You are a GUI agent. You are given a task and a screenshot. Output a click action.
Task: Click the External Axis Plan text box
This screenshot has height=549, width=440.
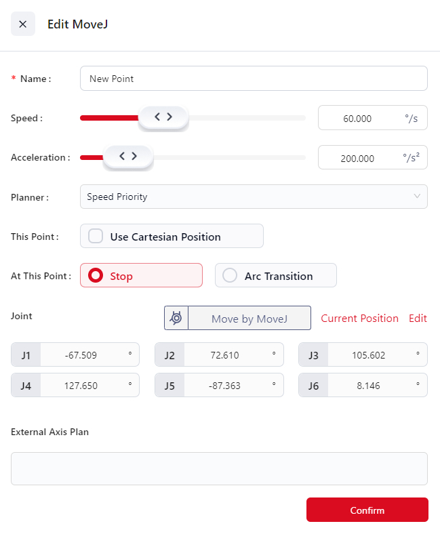click(x=219, y=468)
